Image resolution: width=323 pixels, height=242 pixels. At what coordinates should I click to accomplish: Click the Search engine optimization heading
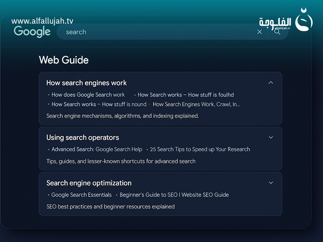(89, 183)
